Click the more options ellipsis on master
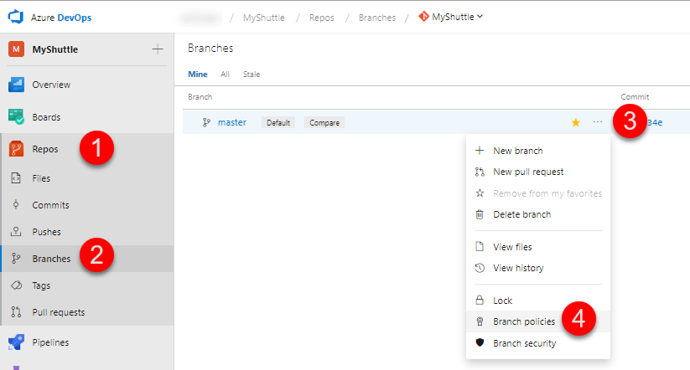690x370 pixels. pyautogui.click(x=597, y=121)
